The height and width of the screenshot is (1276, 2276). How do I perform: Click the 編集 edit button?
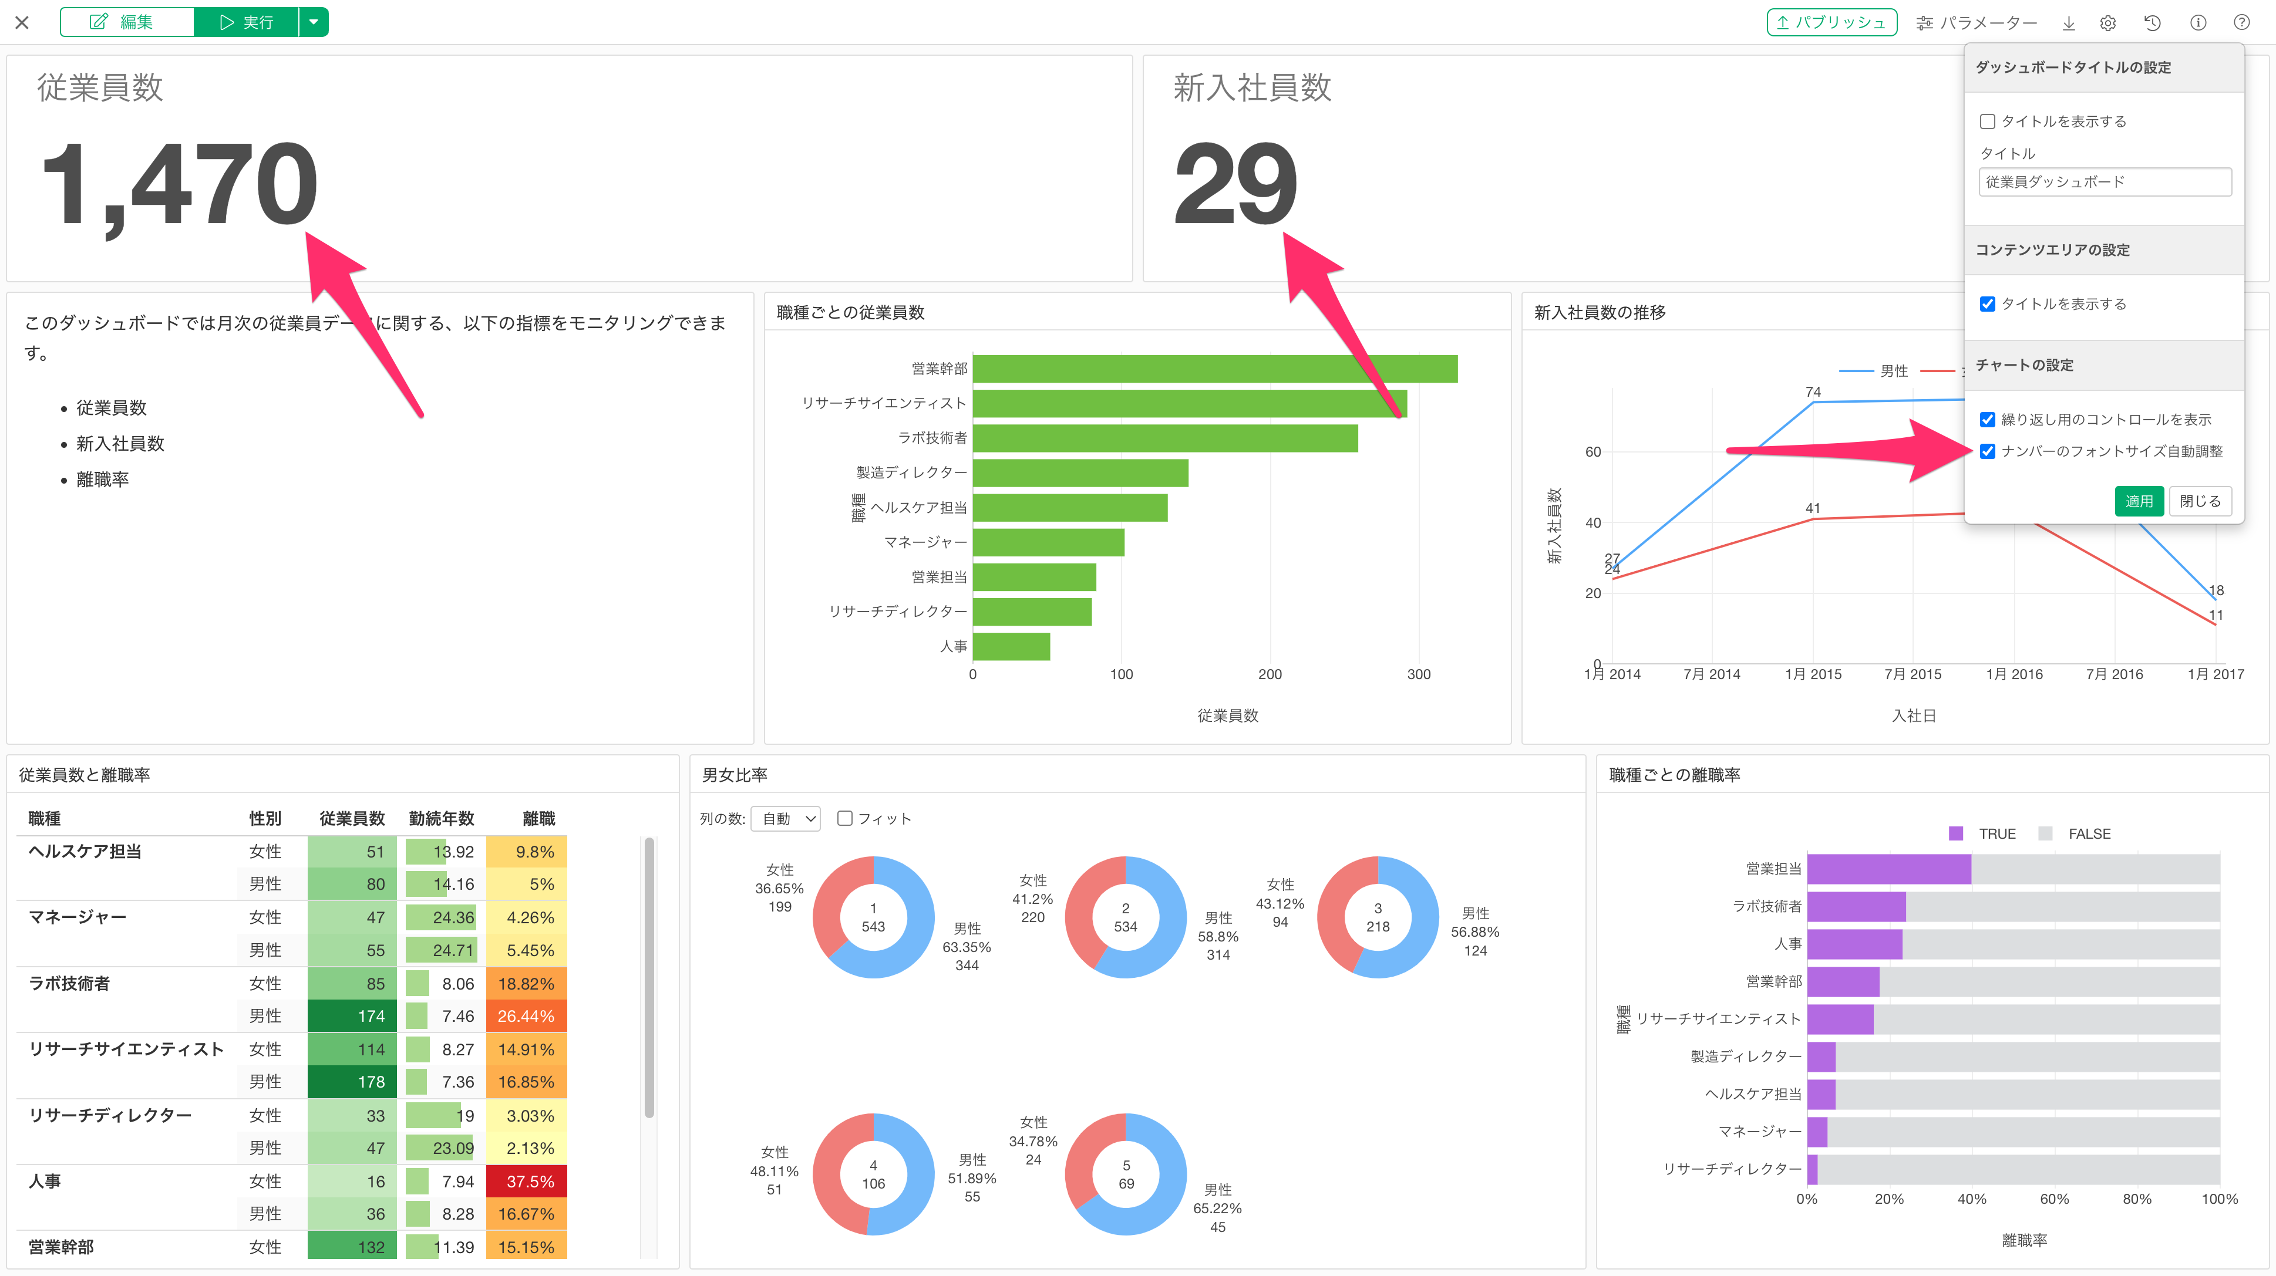coord(127,22)
